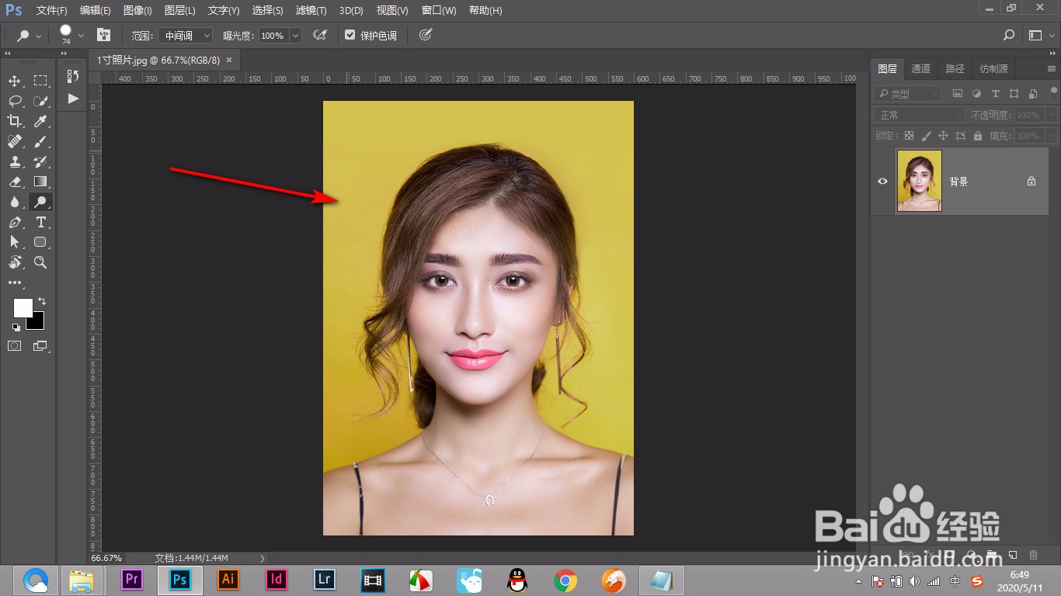Open the 滤镜(T) menu
The height and width of the screenshot is (596, 1061).
[x=311, y=11]
